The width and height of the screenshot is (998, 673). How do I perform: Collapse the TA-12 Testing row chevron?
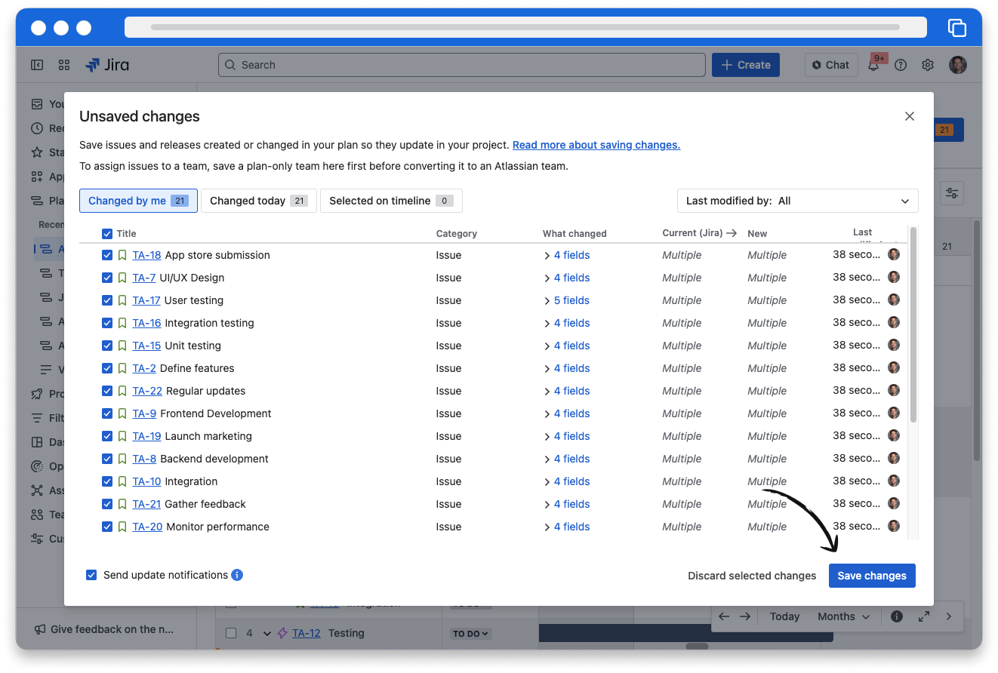266,634
